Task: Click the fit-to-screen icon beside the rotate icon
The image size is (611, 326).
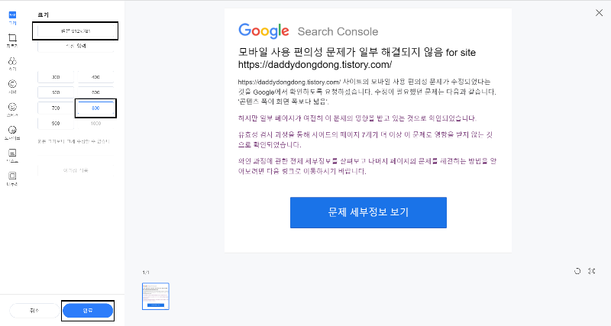Action: (592, 271)
